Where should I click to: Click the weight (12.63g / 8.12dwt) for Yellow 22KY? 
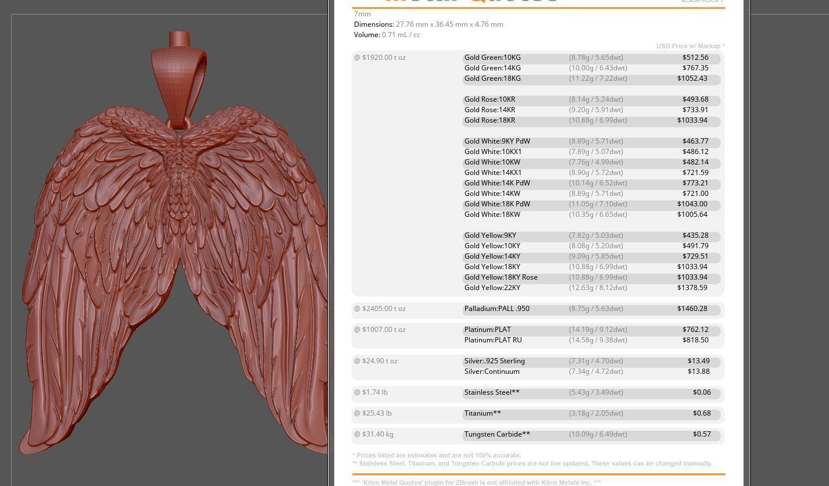[x=598, y=288]
